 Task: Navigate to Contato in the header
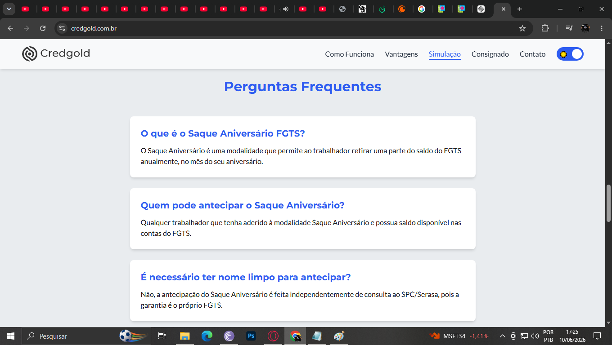(532, 54)
